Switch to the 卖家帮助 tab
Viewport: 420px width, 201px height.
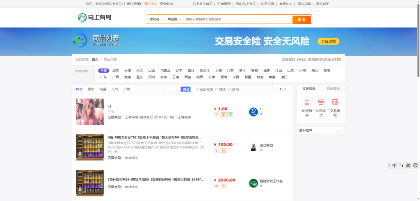point(333,89)
